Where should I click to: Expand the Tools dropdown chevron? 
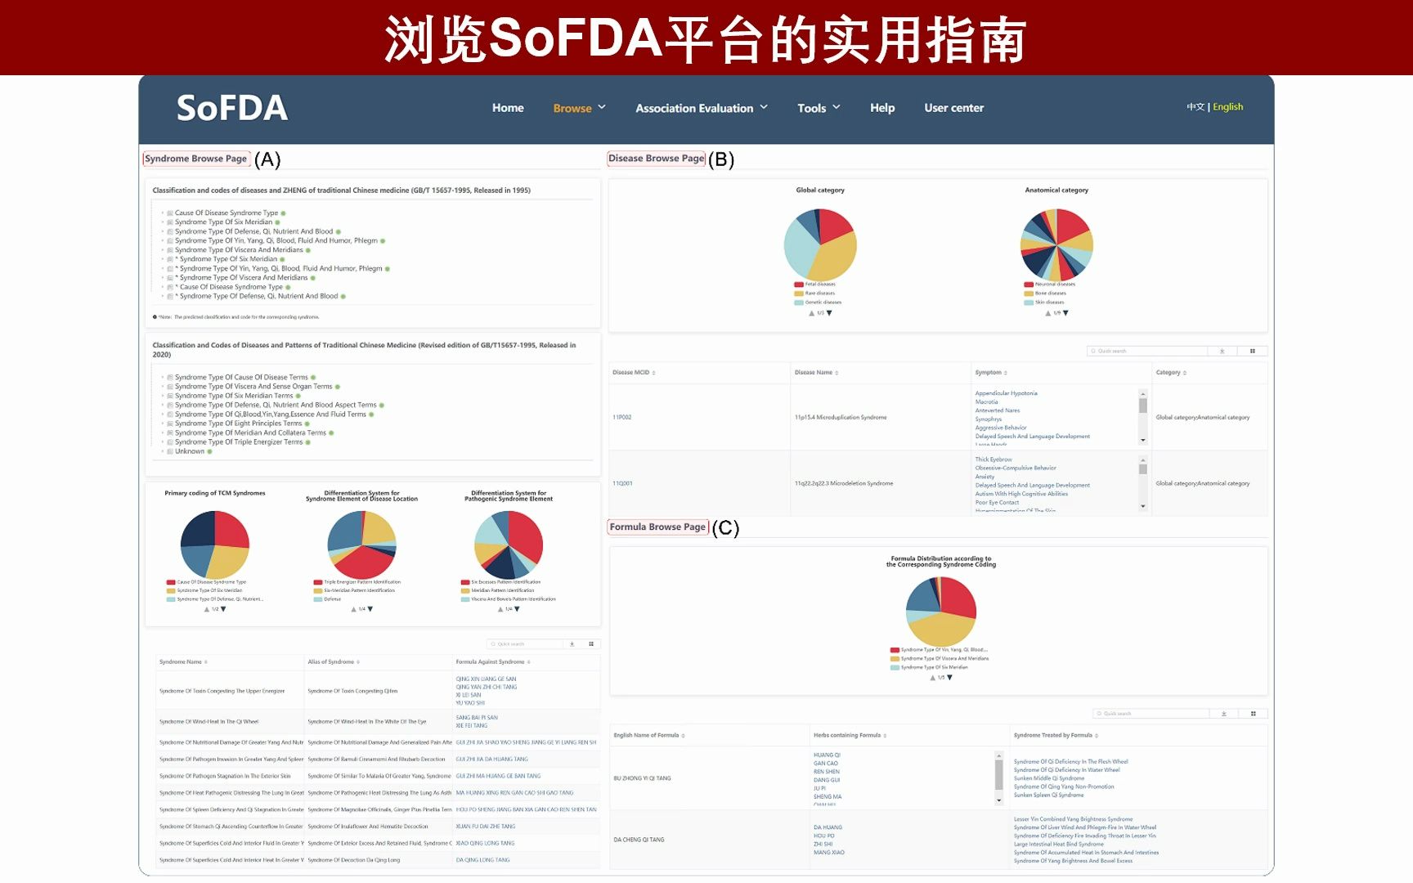837,107
